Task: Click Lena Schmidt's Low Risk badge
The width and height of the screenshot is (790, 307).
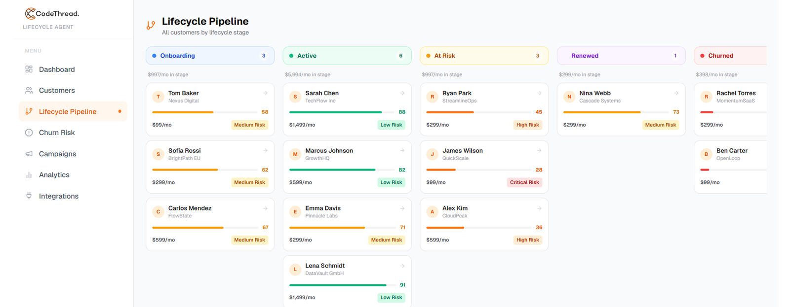Action: (x=391, y=298)
